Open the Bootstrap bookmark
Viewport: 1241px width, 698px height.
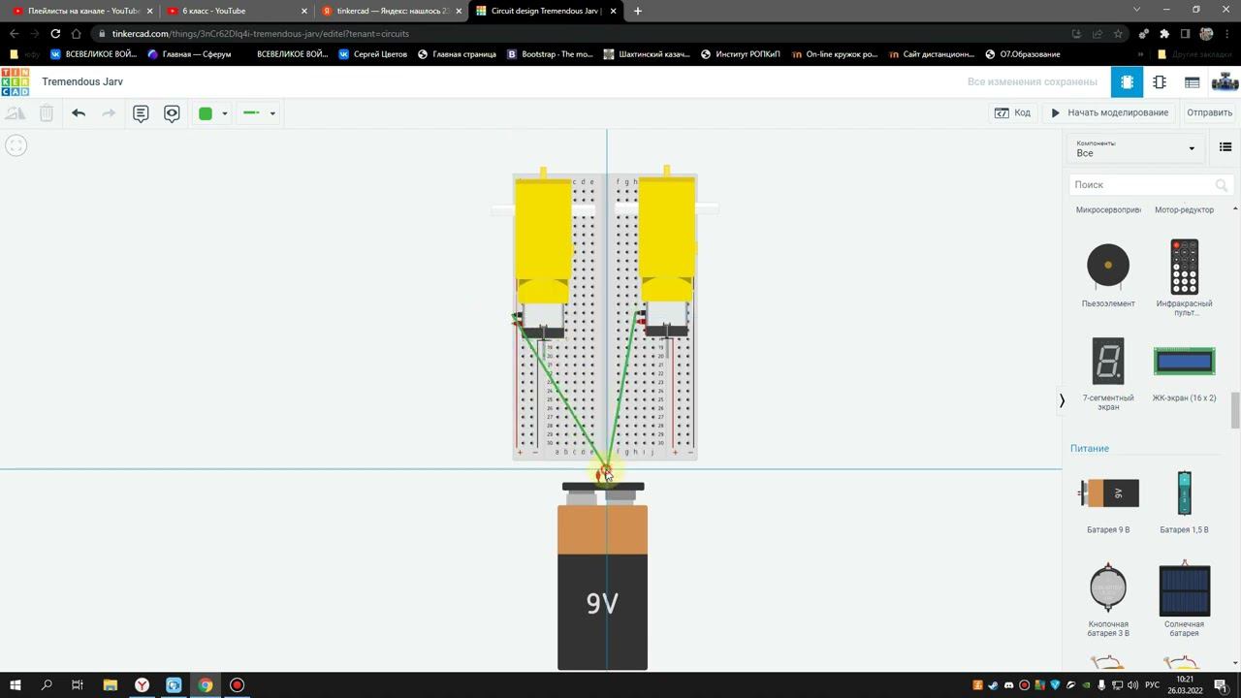point(550,54)
